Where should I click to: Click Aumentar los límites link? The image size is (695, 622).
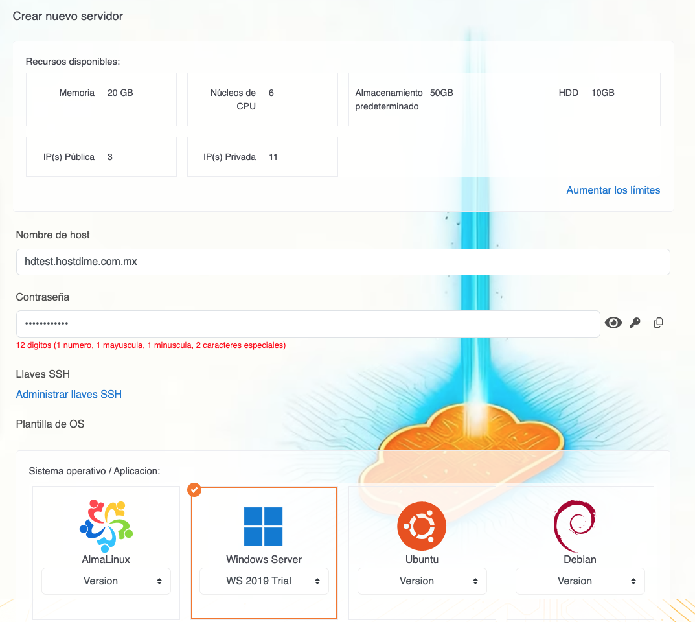(x=613, y=190)
